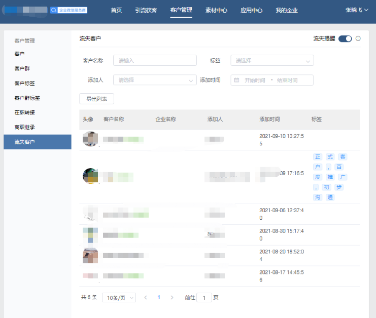Image resolution: width=376 pixels, height=318 pixels.
Task: Toggle the 流失提醒 switch
Action: click(345, 38)
